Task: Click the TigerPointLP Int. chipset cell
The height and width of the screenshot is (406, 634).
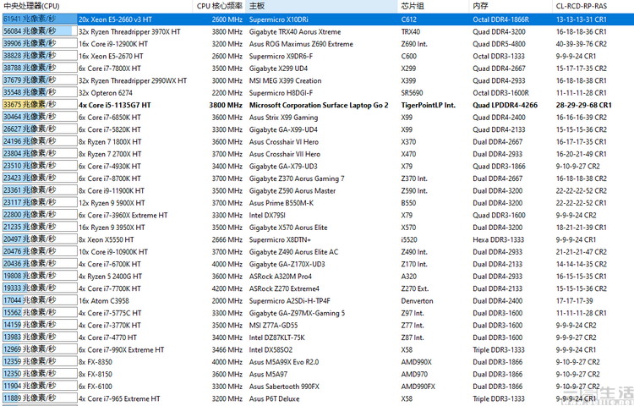Action: [x=429, y=105]
